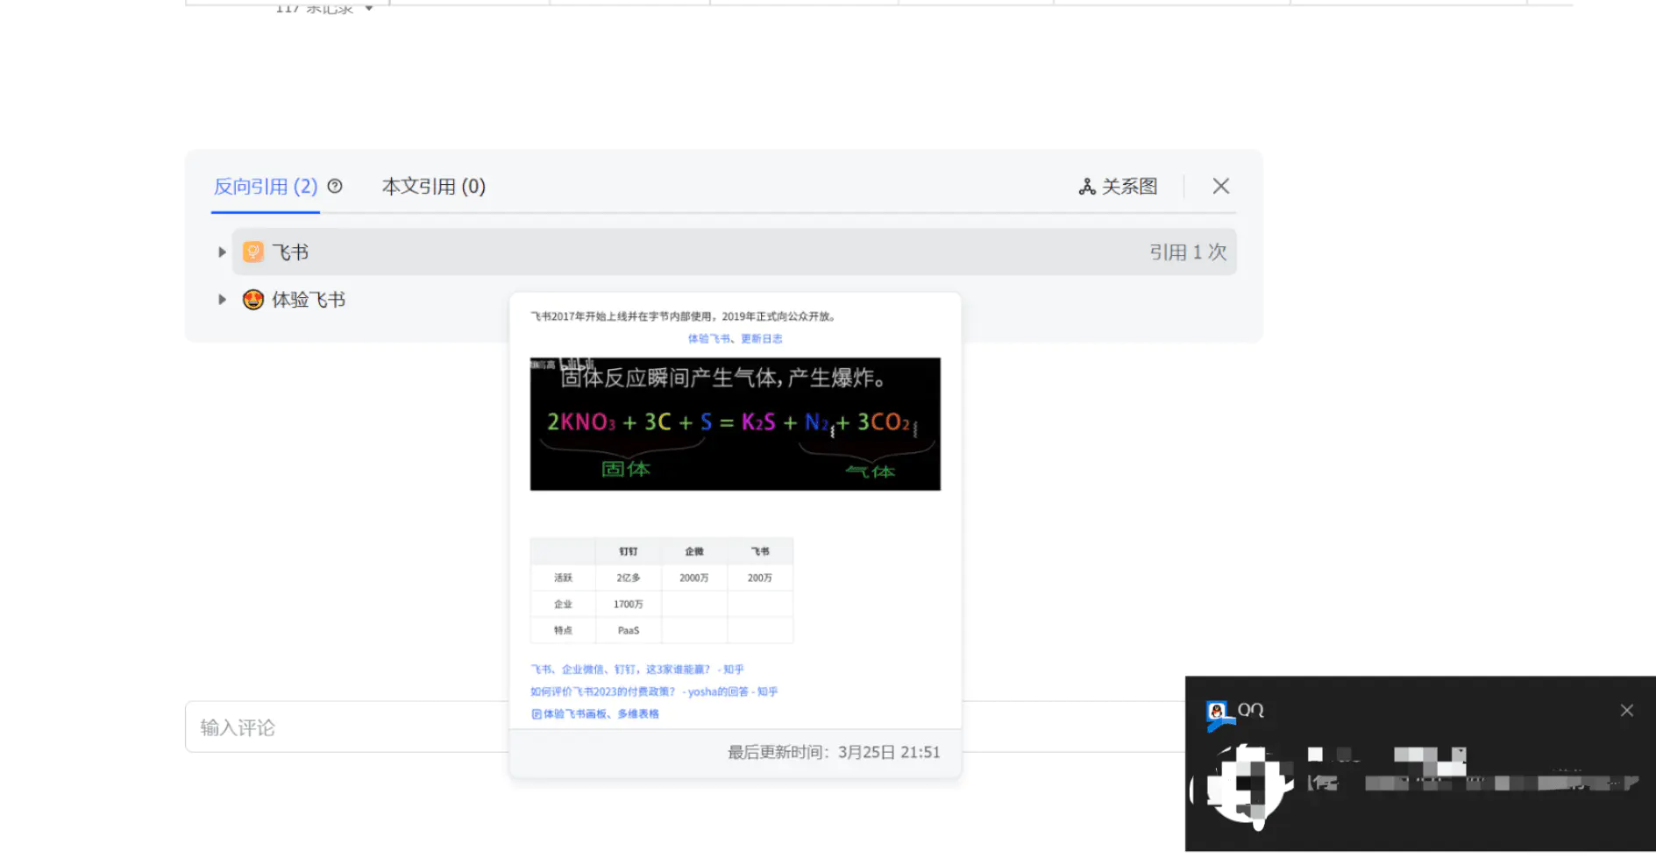This screenshot has height=858, width=1656.
Task: Click the 特点 row label cell
Action: click(x=563, y=630)
